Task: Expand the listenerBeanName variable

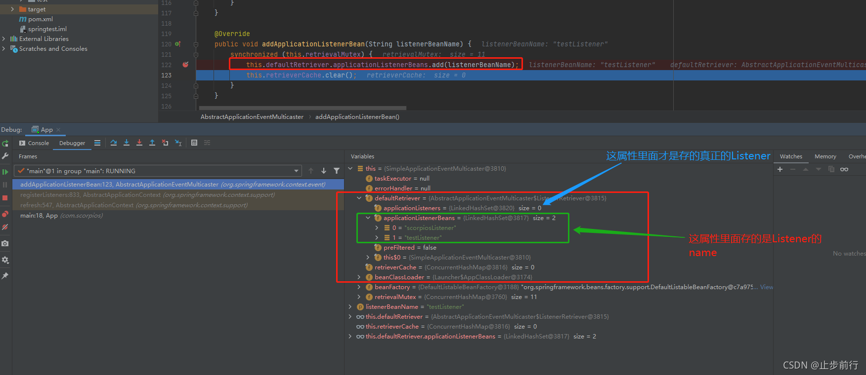Action: [x=350, y=307]
